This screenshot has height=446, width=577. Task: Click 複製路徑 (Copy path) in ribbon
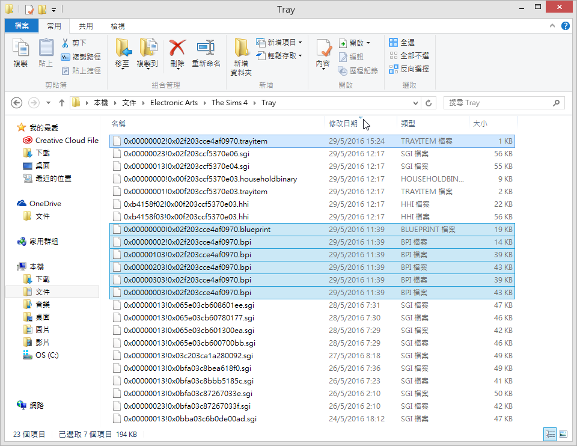[81, 57]
